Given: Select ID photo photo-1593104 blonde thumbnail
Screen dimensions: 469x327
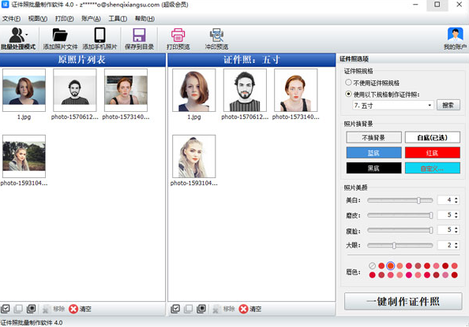Looking at the screenshot, I should click(193, 156).
